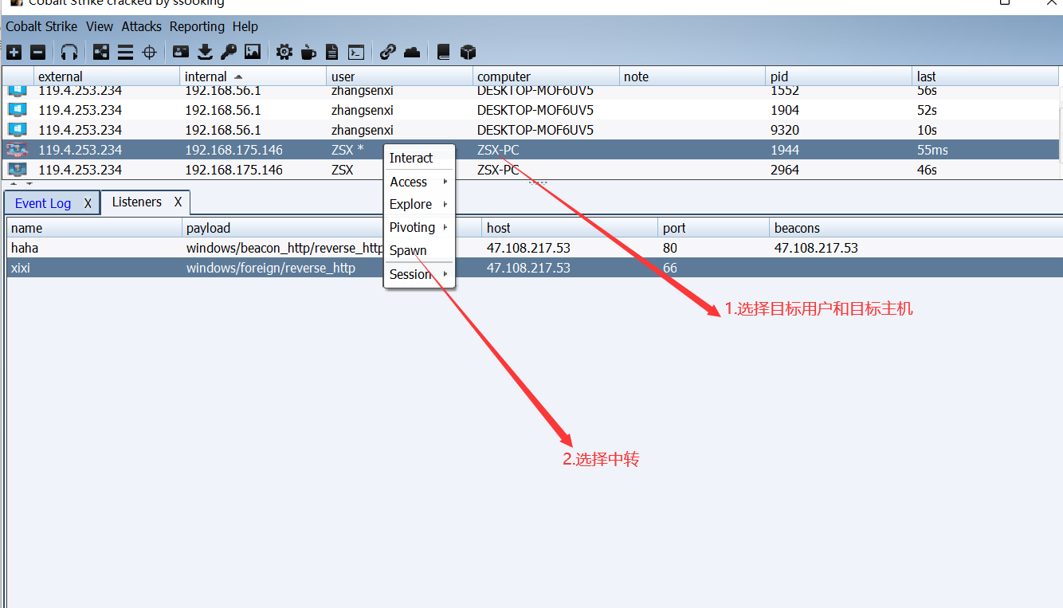Sort sessions by note column header
The height and width of the screenshot is (608, 1063).
pos(692,76)
